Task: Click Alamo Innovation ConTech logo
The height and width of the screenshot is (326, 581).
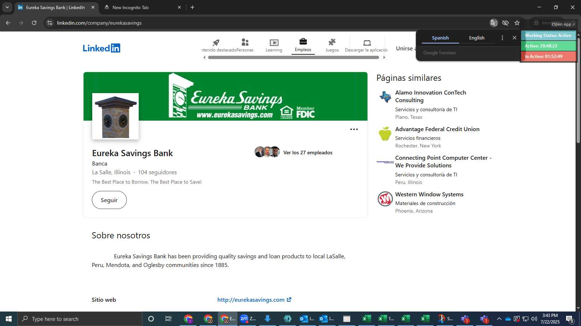Action: coord(385,97)
